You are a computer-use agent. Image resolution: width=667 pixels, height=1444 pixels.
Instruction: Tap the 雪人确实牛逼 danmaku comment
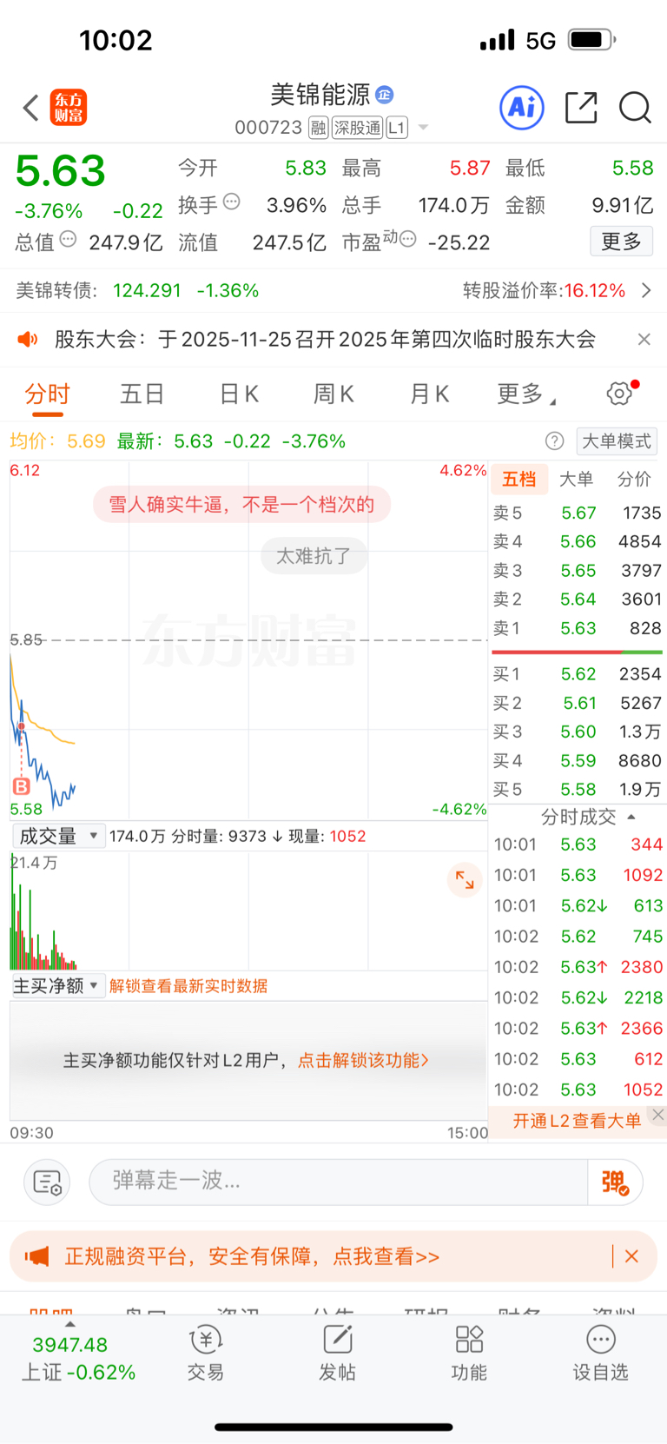coord(241,505)
